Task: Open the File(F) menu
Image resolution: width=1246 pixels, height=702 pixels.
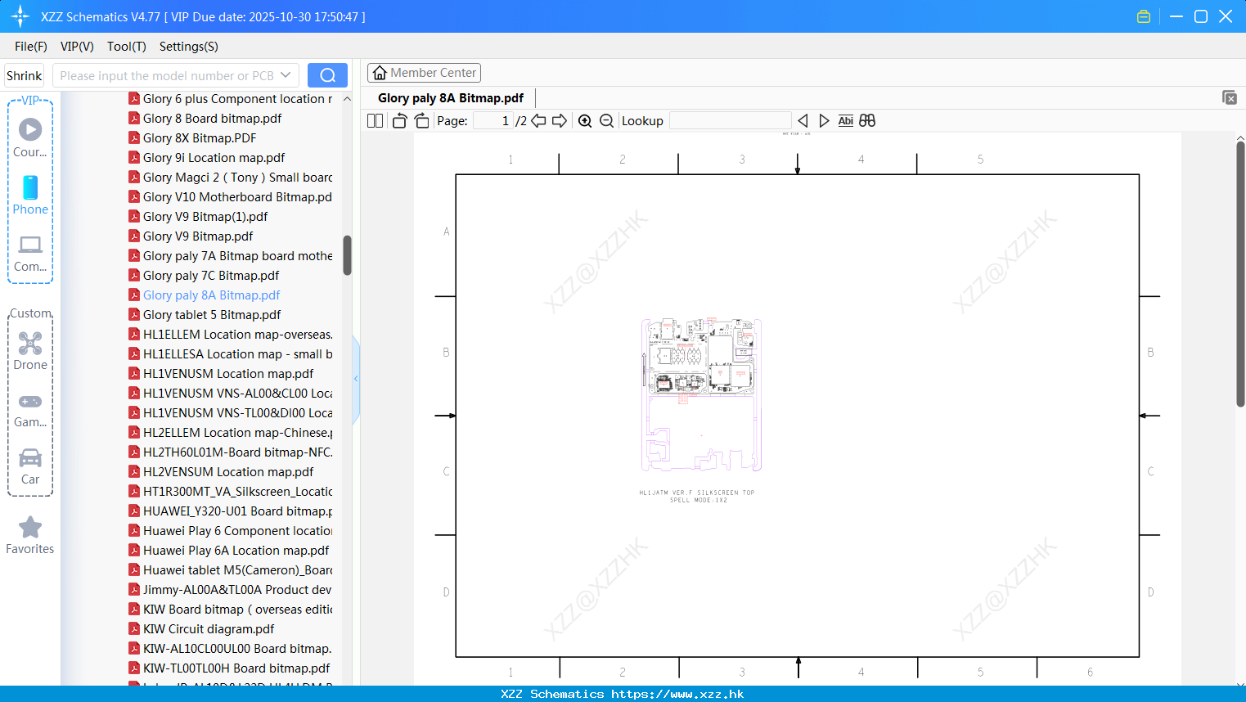Action: coord(31,47)
